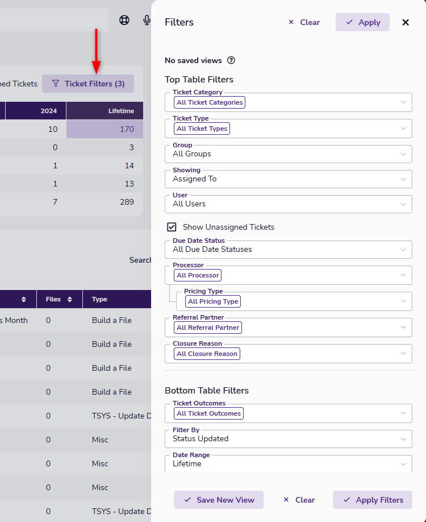Uncheck Show Unassigned Tickets checkbox
426x522 pixels.
(x=172, y=227)
